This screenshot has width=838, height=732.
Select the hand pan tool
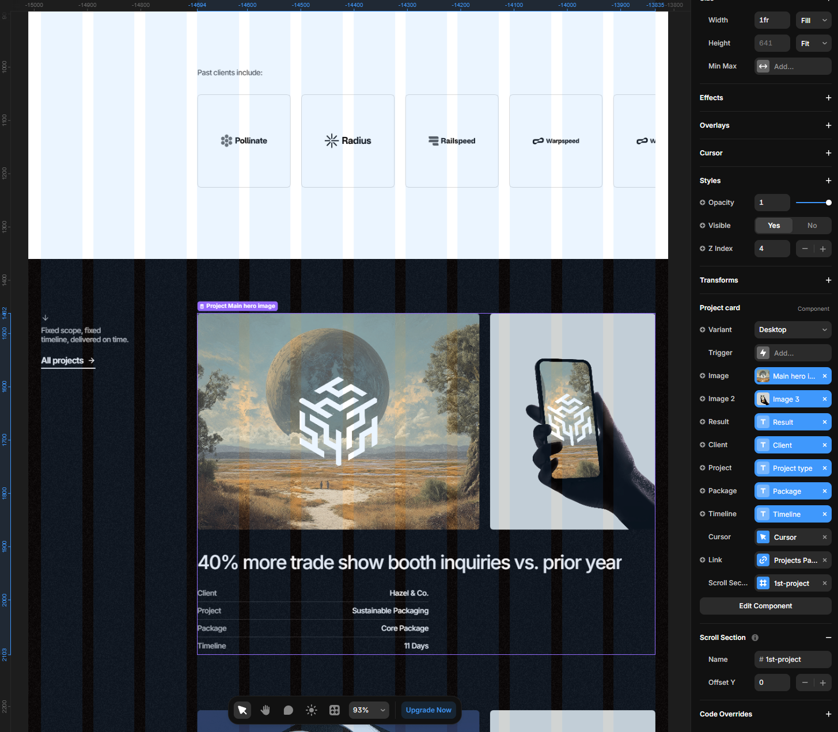[x=266, y=710]
